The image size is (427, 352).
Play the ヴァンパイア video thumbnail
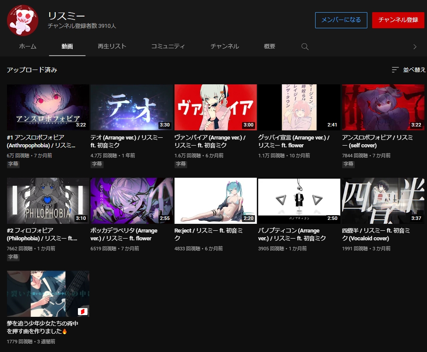(x=215, y=107)
